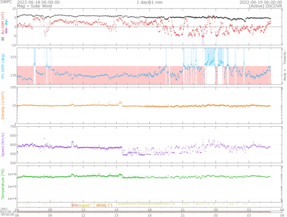Click the "Density (1/cm³)" axis label
The image size is (287, 217).
(3, 106)
